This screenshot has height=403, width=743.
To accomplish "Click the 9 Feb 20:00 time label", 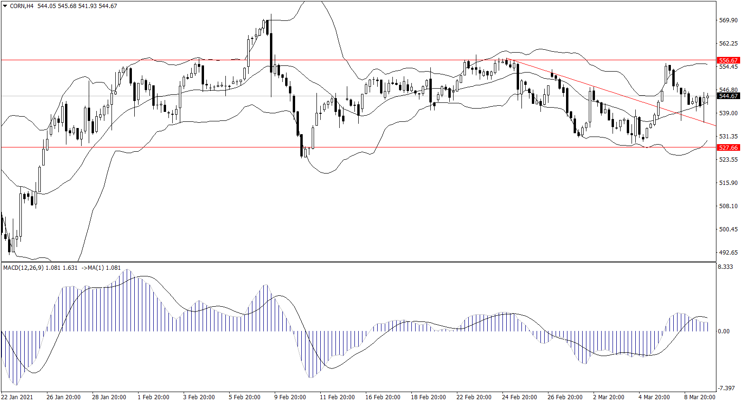I will (x=290, y=397).
